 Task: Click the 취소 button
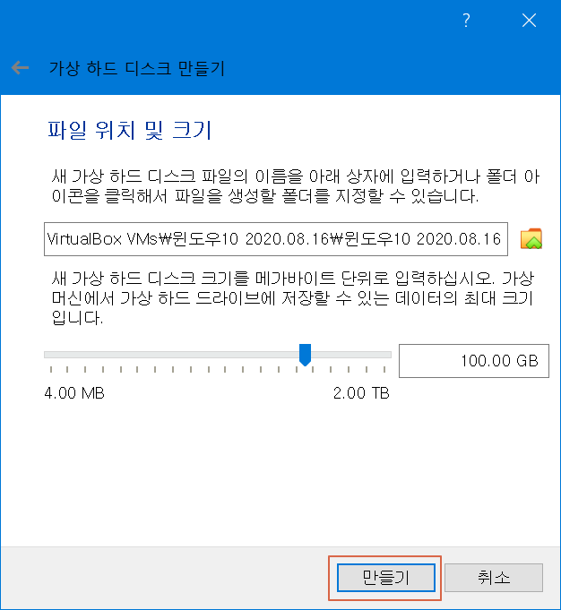(x=494, y=578)
